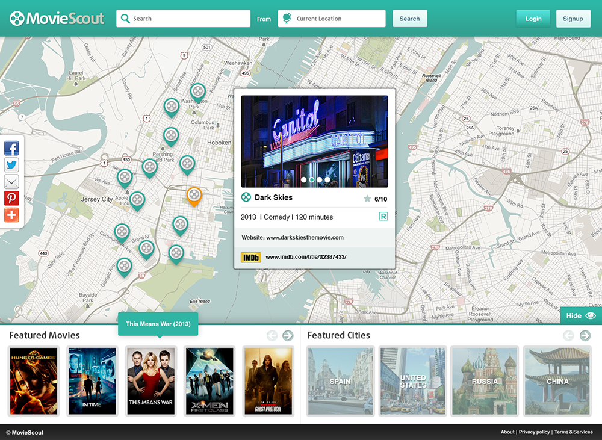Click the map pin near Communipaw Ave

pyautogui.click(x=122, y=233)
